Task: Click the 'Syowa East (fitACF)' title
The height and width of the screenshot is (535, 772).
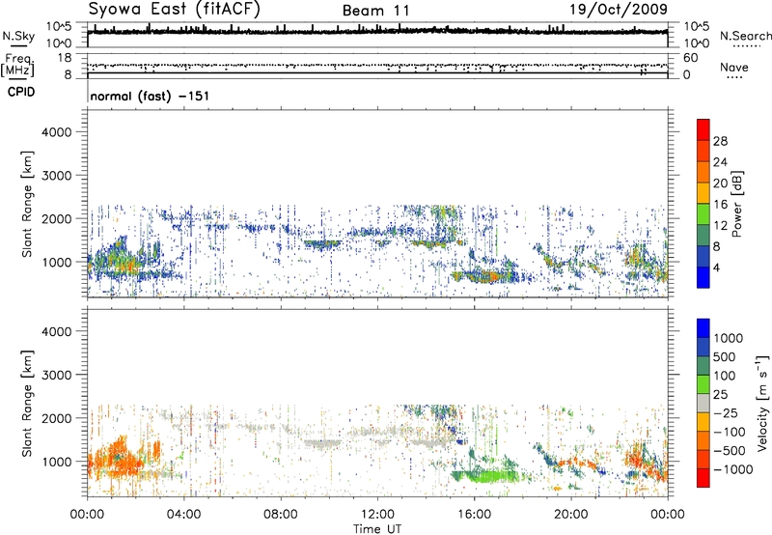Action: [x=175, y=10]
